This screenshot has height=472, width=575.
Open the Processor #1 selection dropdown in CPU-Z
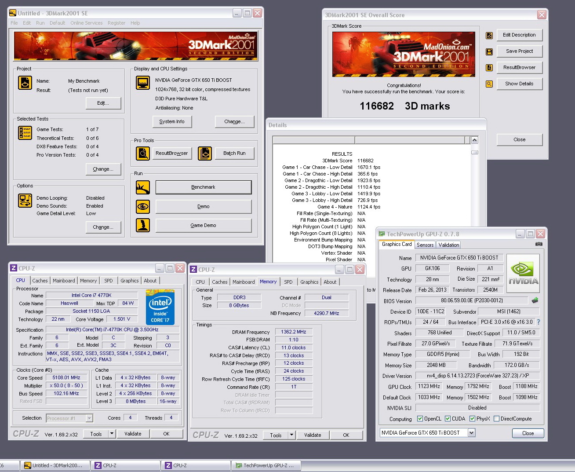click(x=90, y=418)
